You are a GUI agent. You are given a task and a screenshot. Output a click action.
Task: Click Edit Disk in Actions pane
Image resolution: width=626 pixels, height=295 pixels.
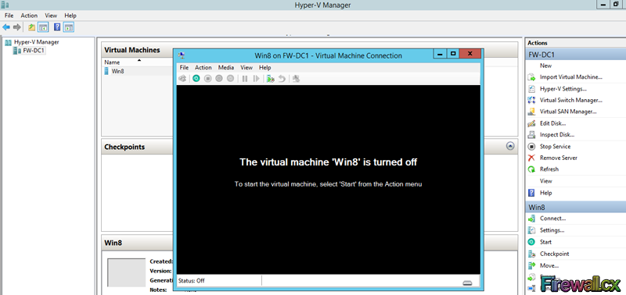[553, 123]
